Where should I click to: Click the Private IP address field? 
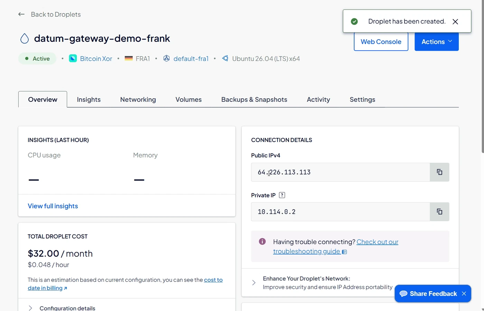341,212
